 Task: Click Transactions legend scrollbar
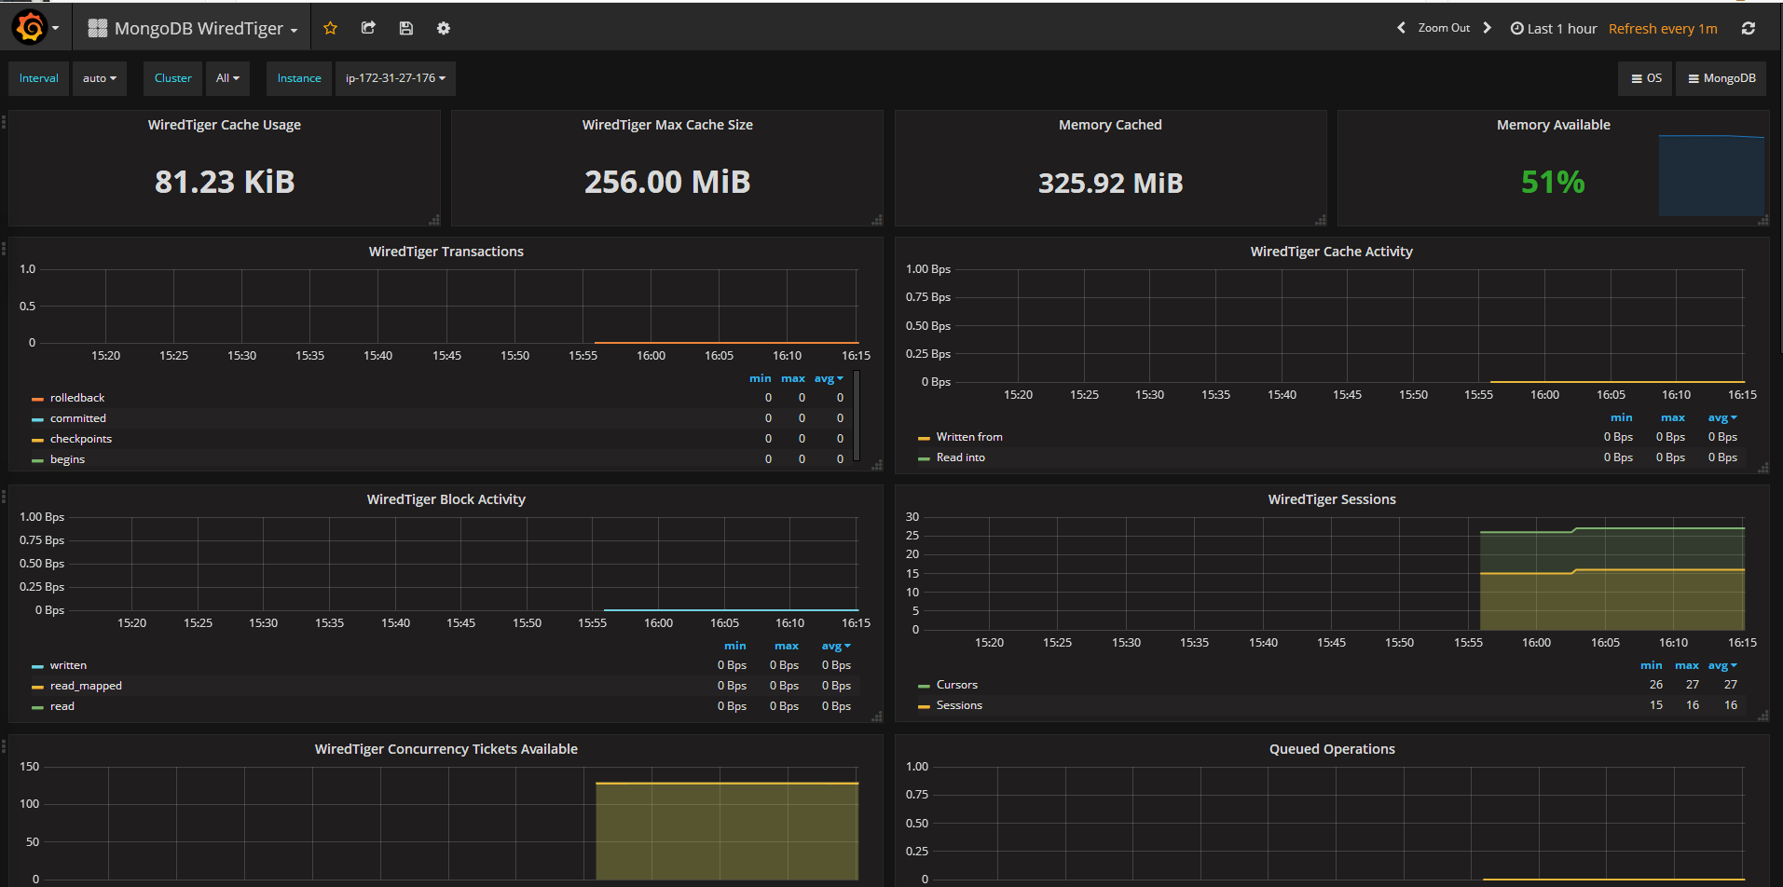[857, 416]
